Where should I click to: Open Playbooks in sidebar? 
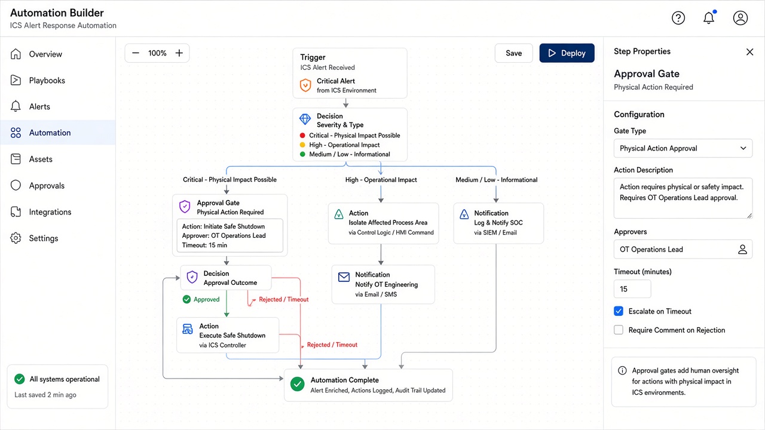pos(58,81)
